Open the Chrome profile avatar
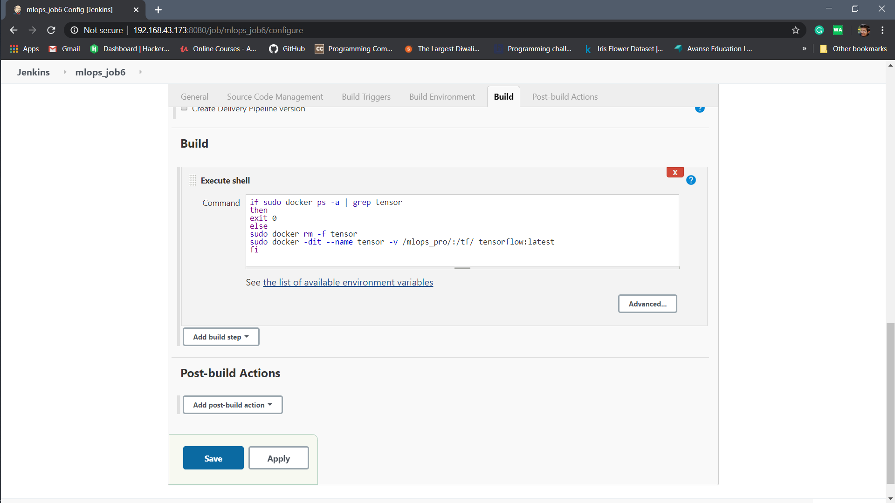The width and height of the screenshot is (895, 503). click(863, 30)
